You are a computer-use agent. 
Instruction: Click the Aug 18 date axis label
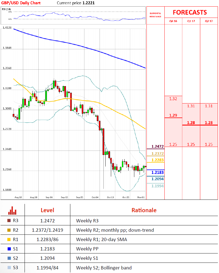pos(18,197)
